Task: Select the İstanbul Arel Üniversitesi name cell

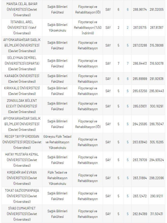Action: pos(22,27)
